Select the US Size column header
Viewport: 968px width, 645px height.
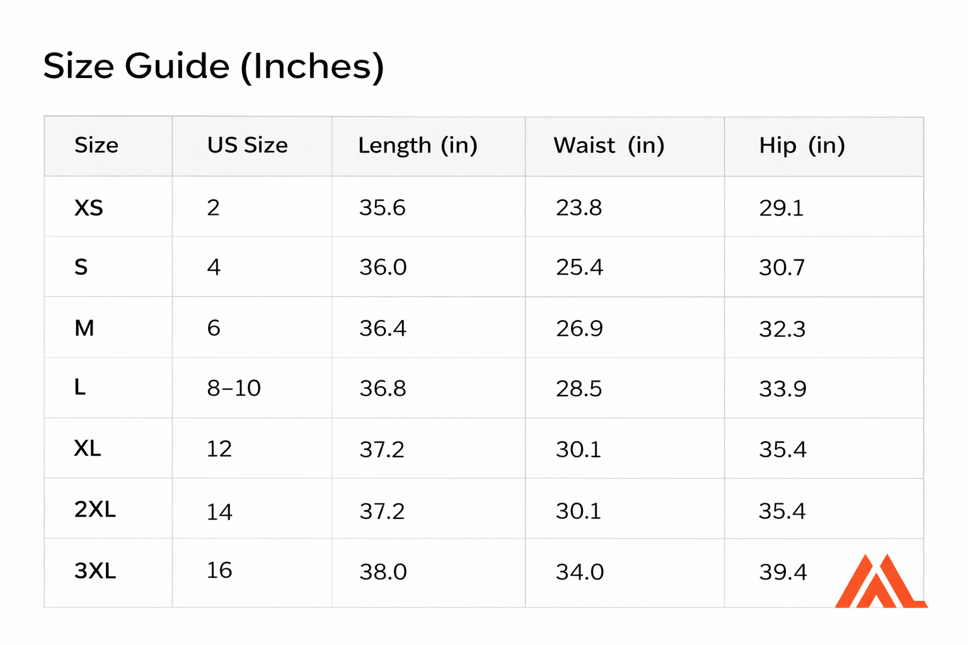coord(247,146)
